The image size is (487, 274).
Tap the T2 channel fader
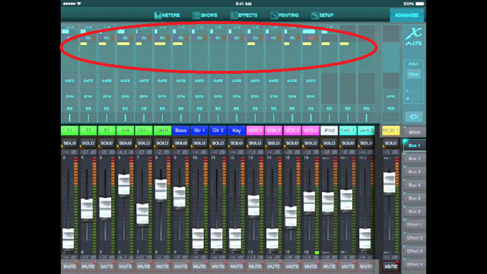tap(87, 209)
